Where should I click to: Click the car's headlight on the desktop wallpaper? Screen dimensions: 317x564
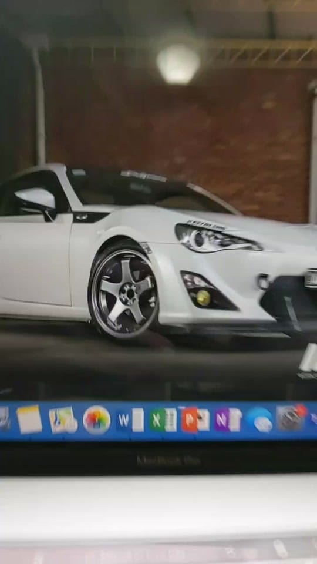217,239
